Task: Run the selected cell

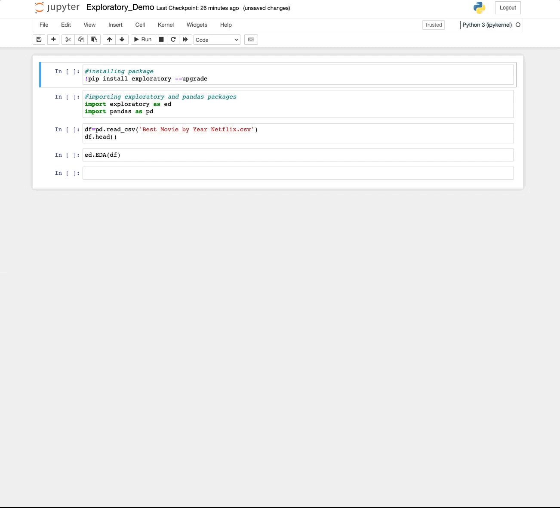Action: click(x=143, y=40)
